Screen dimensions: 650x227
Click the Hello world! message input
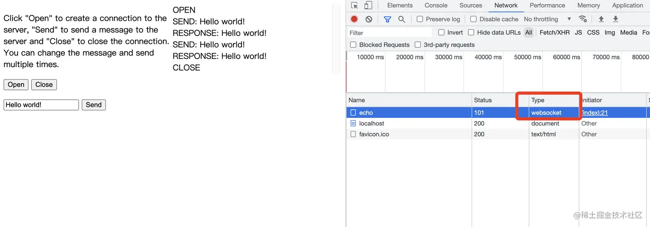[x=41, y=105]
